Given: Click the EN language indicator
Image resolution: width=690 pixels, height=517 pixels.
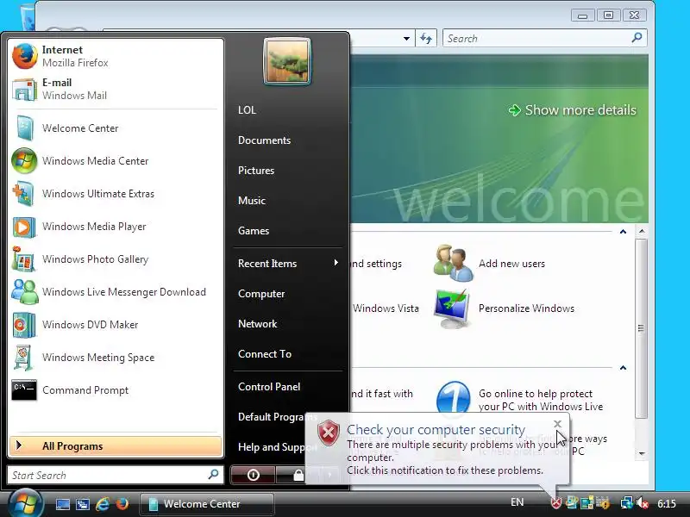Looking at the screenshot, I should (x=517, y=502).
